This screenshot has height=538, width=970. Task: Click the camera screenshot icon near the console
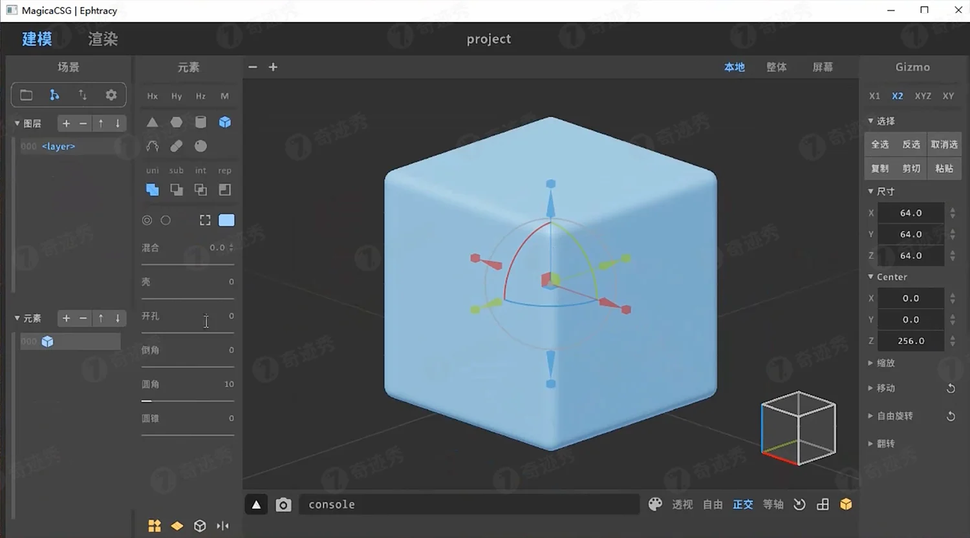(283, 504)
